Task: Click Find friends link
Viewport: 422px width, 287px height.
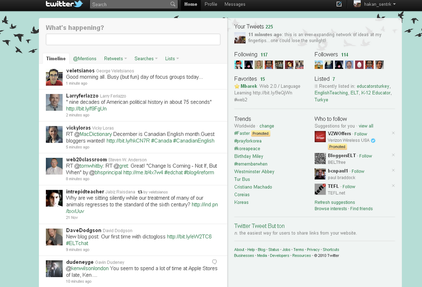Action: click(361, 209)
